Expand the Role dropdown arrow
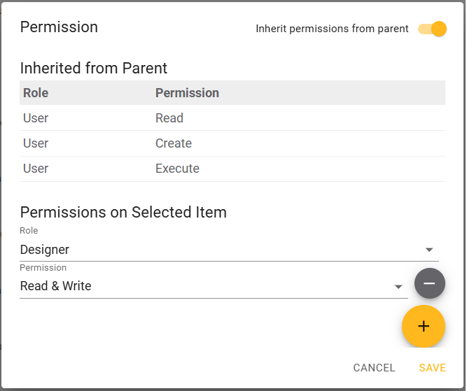Screen dimensions: 467x391 click(x=430, y=250)
